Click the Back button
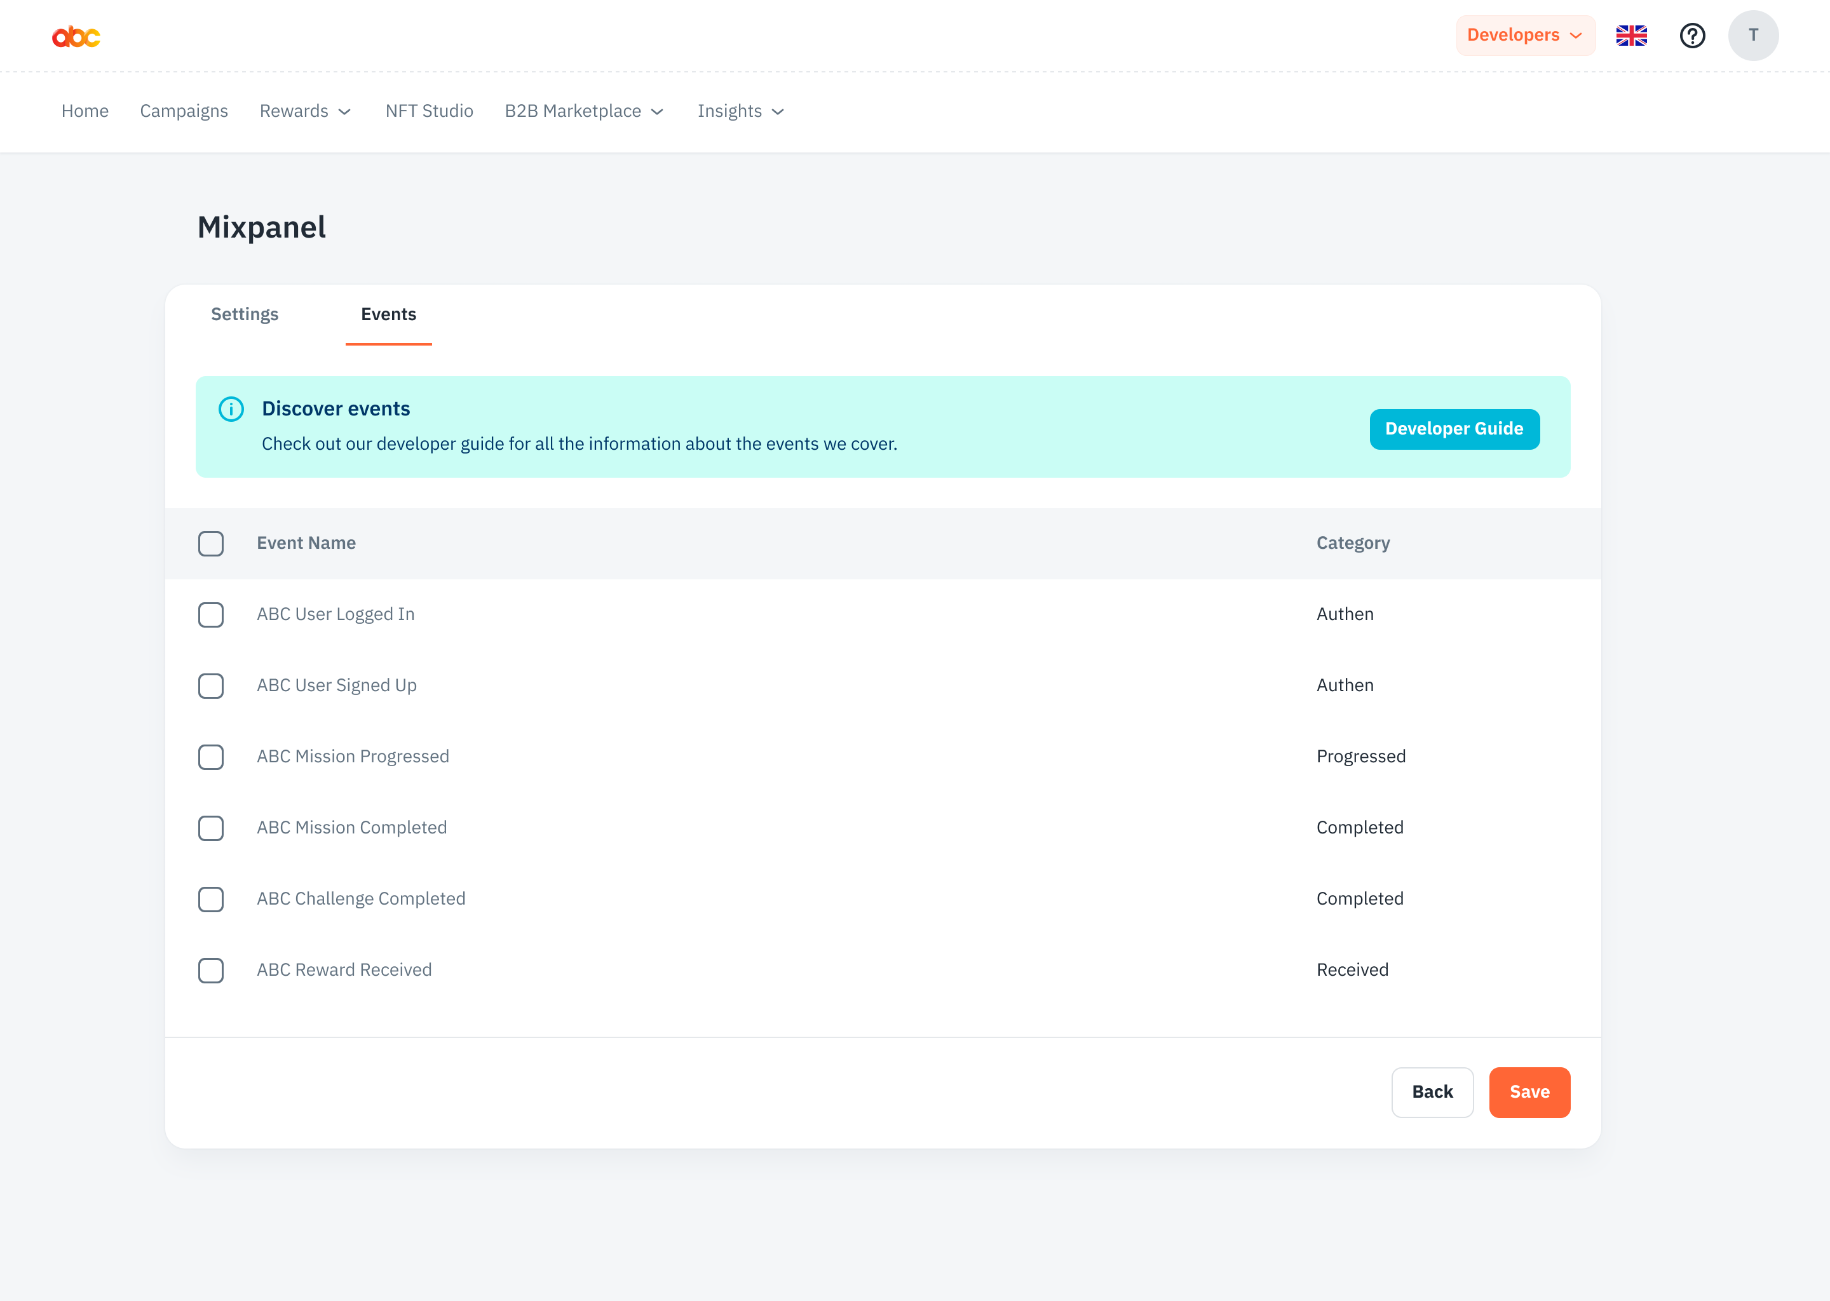Viewport: 1830px width, 1301px height. (x=1432, y=1092)
